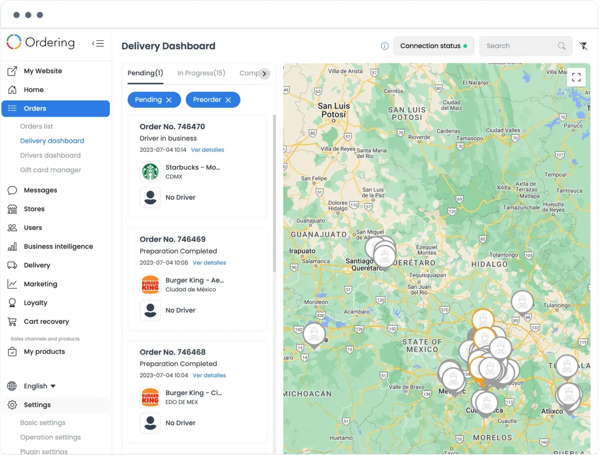Select Order No. 746469 title

click(x=172, y=239)
